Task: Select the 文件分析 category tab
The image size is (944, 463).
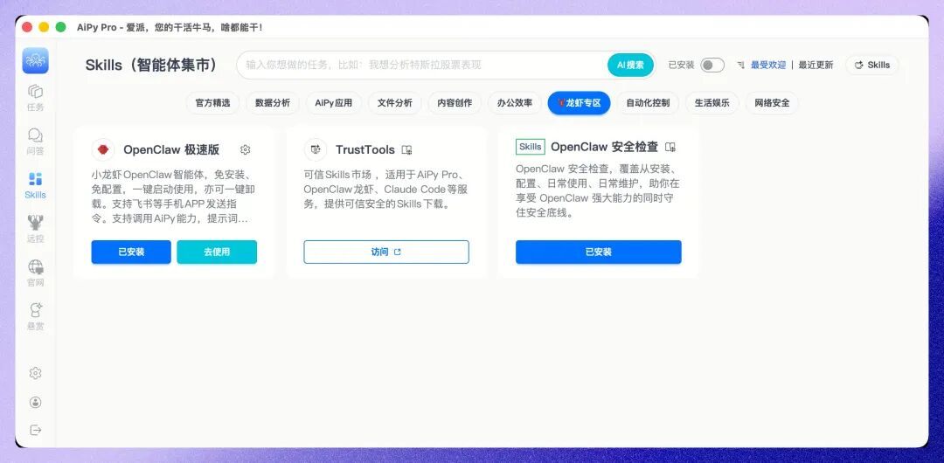Action: [x=395, y=103]
